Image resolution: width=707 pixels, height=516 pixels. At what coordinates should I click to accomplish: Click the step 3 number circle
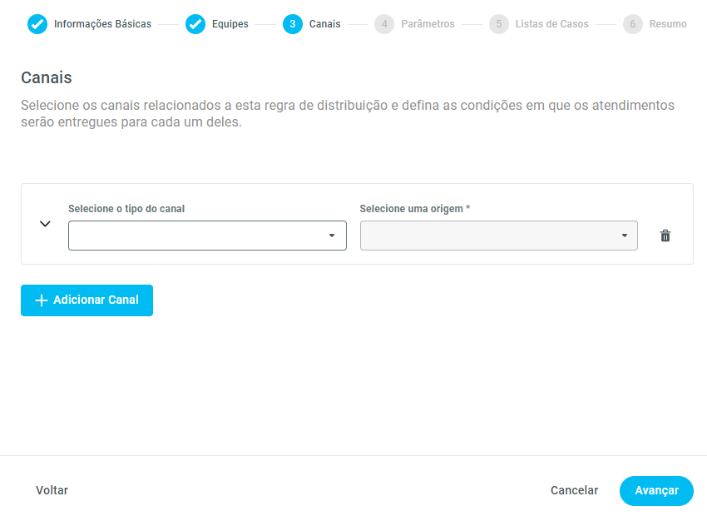tap(293, 24)
